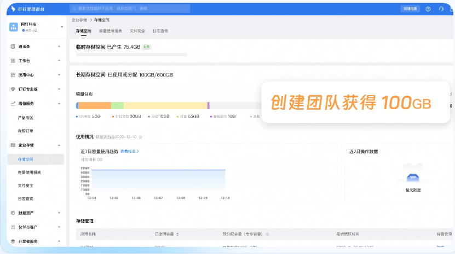Click the 伙伴与客户 icon in sidebar
455x254 pixels.
pyautogui.click(x=13, y=227)
